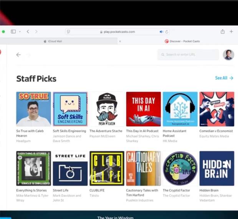Screen dimensions: 238x219
Task: Click This Day in AI Podcast title
Action: point(142,131)
